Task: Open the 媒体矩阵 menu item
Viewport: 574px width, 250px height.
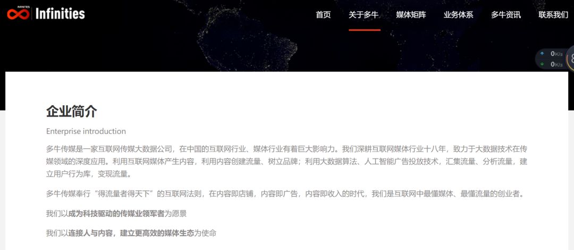Action: [411, 15]
